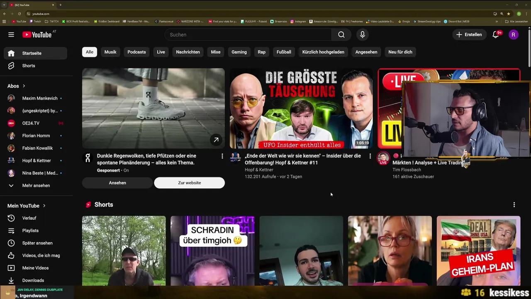Open Shorts in the sidebar

click(x=35, y=66)
